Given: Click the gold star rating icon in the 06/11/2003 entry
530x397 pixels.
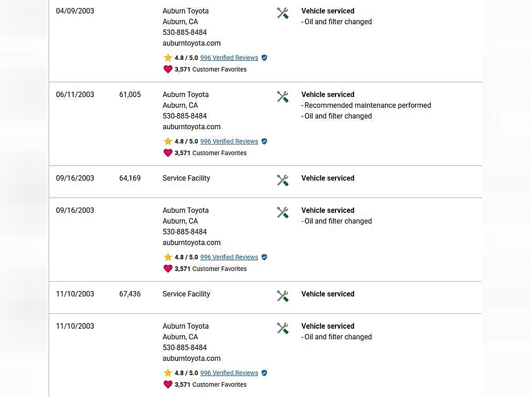Looking at the screenshot, I should point(168,141).
